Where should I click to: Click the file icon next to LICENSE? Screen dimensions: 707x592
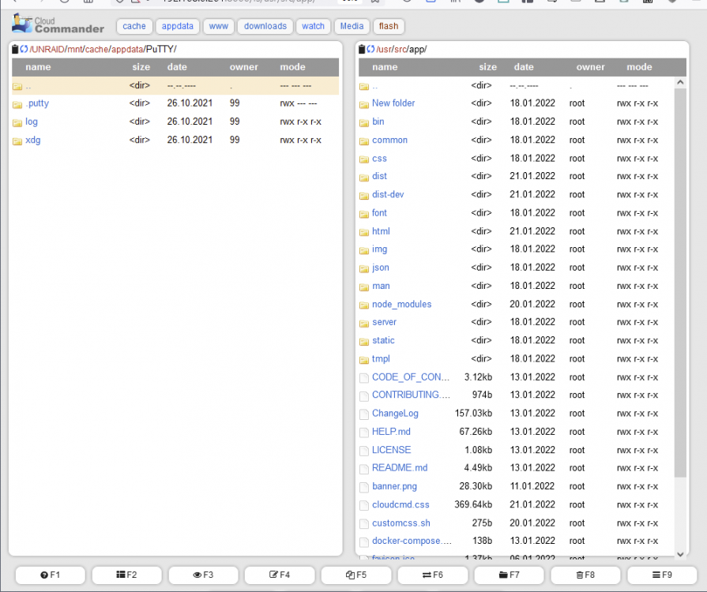point(364,451)
